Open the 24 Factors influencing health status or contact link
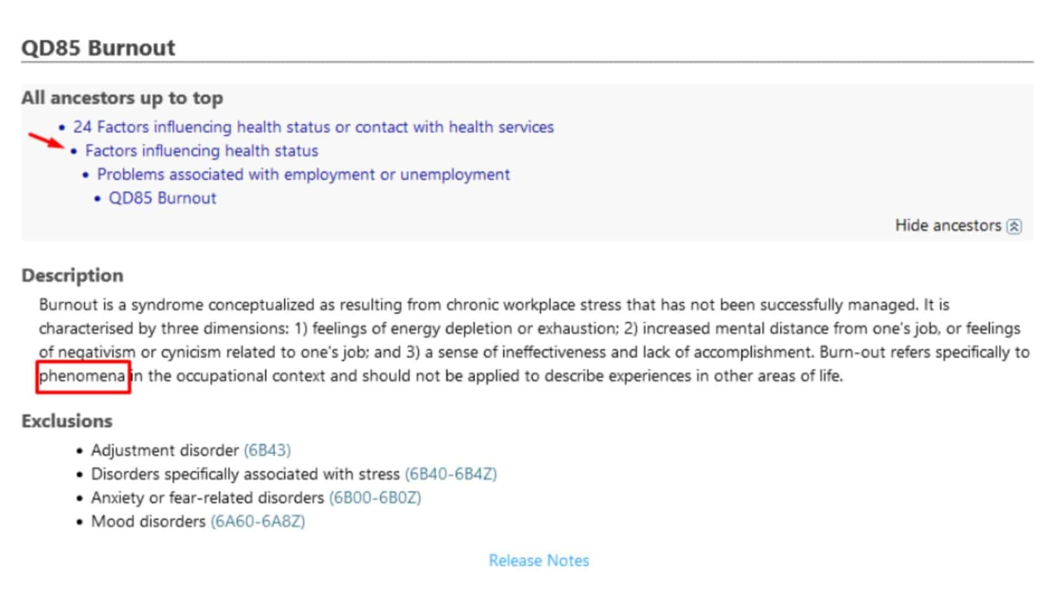 314,127
